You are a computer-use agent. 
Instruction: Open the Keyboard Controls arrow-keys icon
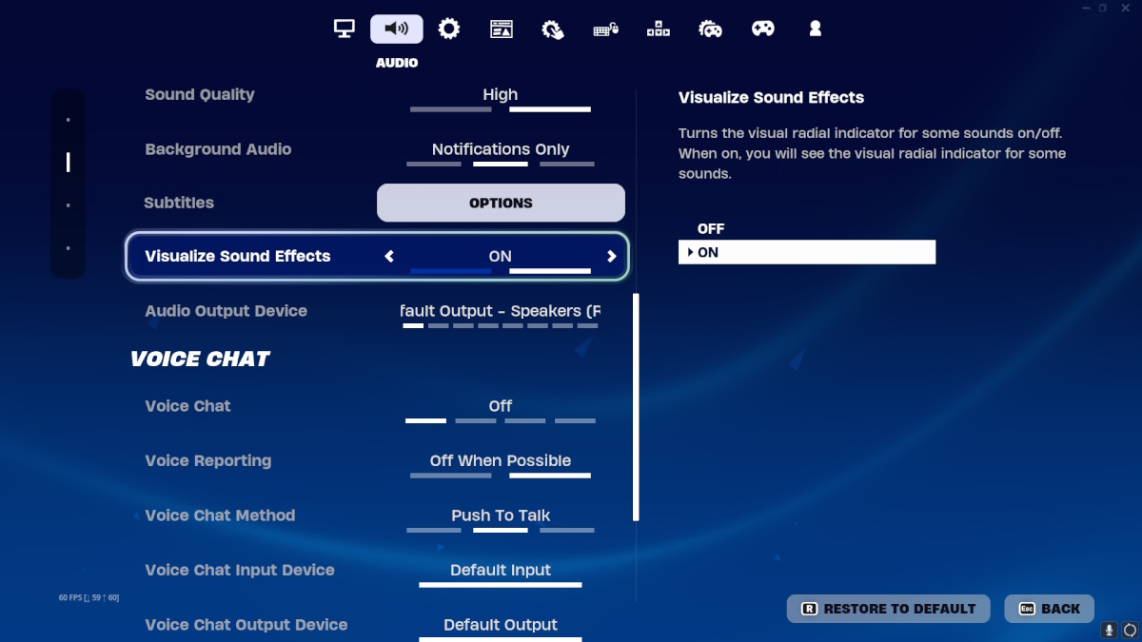pyautogui.click(x=658, y=29)
